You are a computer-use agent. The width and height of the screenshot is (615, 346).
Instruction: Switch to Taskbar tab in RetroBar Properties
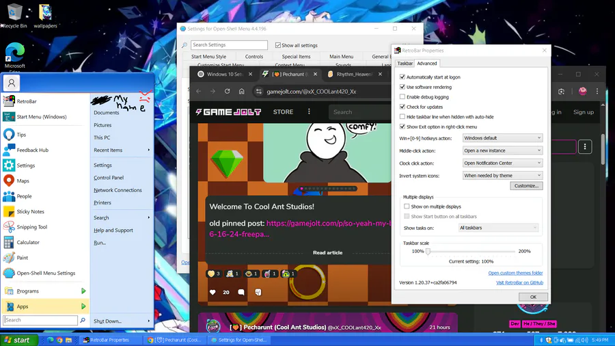coord(405,63)
